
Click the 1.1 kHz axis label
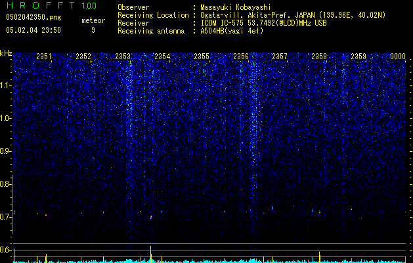coord(5,85)
